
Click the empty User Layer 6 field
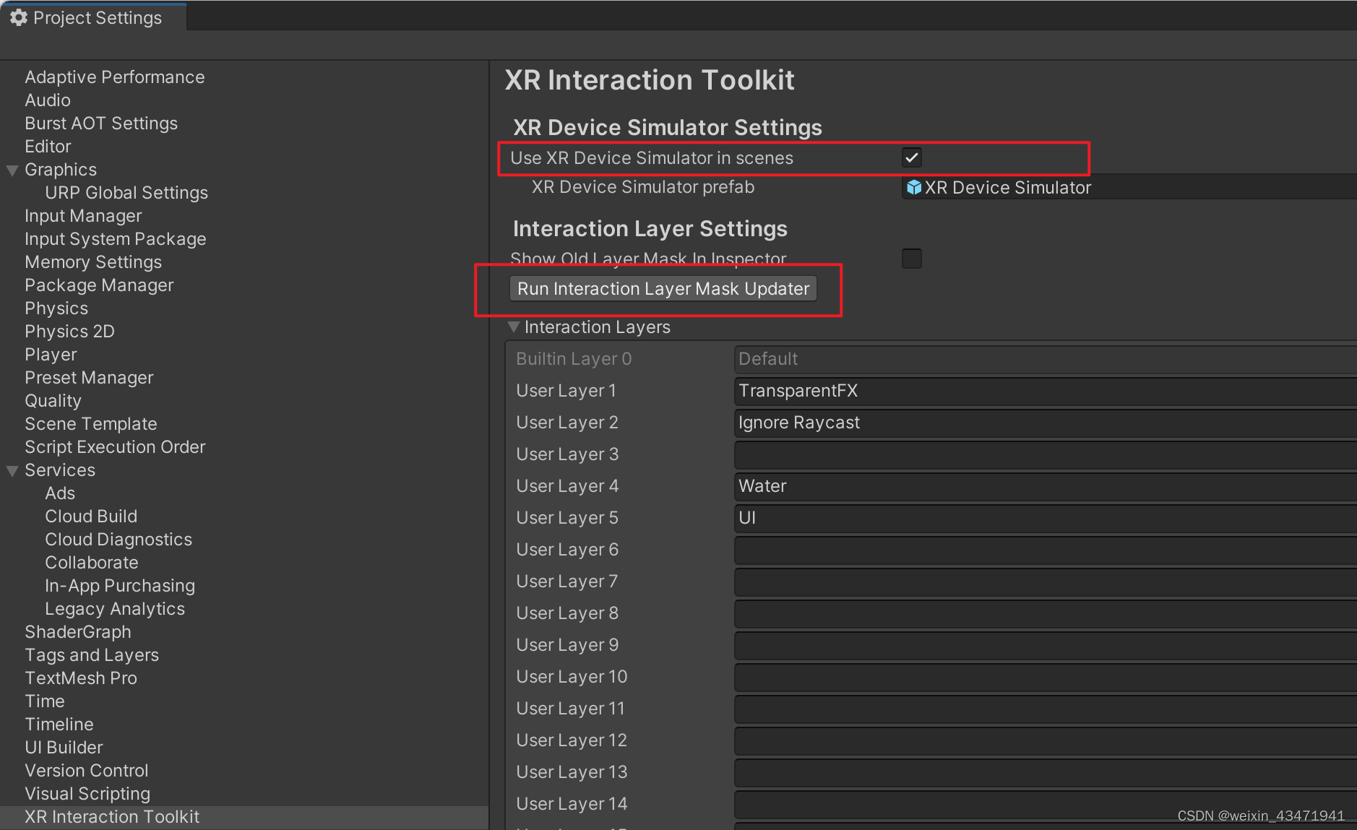point(1046,550)
